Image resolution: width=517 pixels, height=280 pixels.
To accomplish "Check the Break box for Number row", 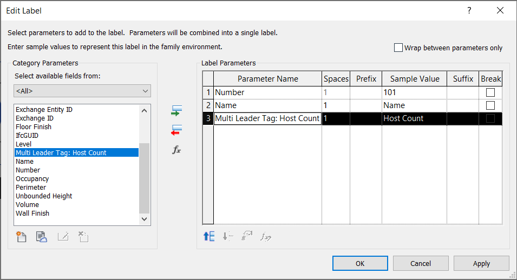I will click(490, 92).
